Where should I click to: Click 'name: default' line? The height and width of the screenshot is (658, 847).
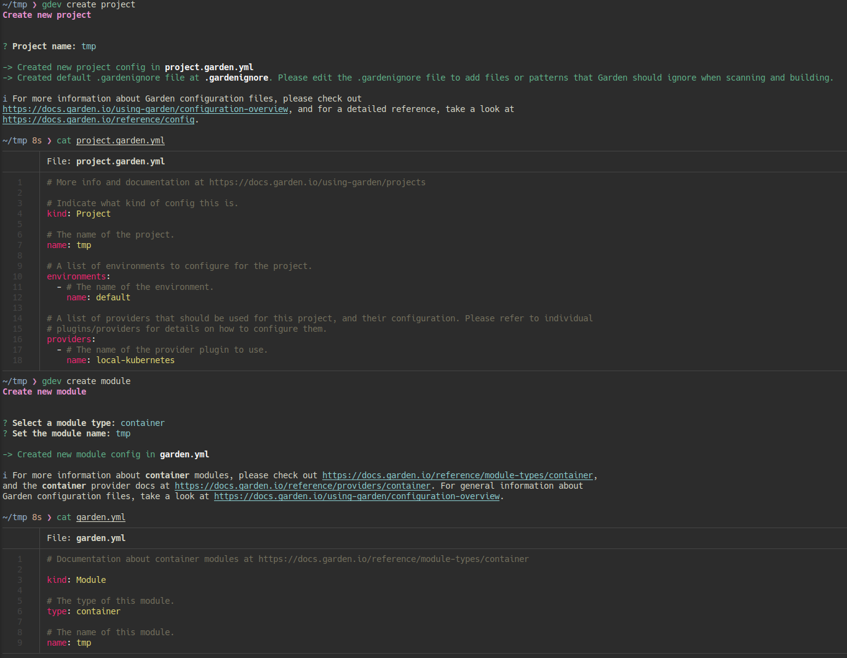98,297
